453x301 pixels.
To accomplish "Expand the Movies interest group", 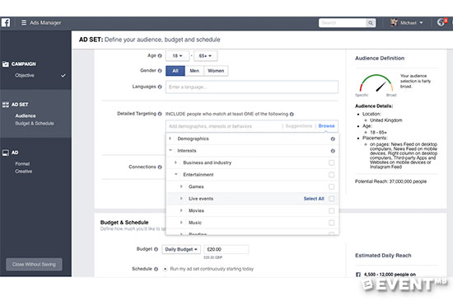I will pos(181,210).
